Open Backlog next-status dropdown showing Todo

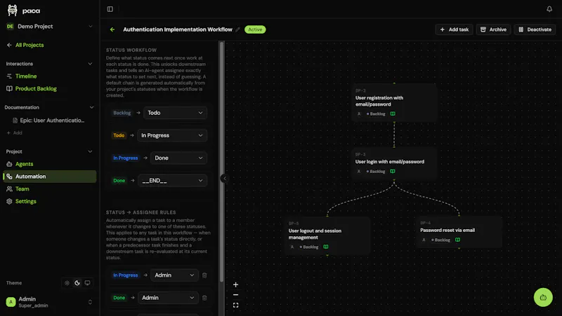tap(175, 113)
